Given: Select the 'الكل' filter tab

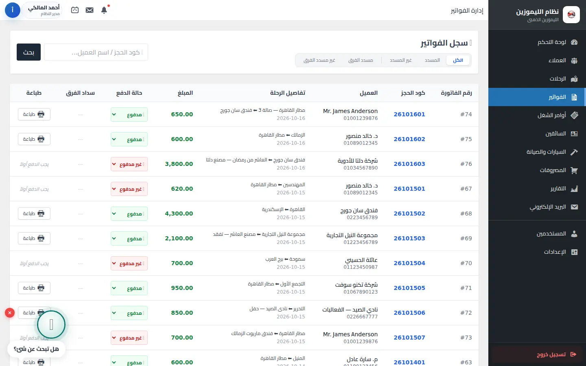Looking at the screenshot, I should tap(458, 60).
